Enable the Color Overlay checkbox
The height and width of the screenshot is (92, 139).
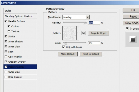pyautogui.click(x=6, y=57)
